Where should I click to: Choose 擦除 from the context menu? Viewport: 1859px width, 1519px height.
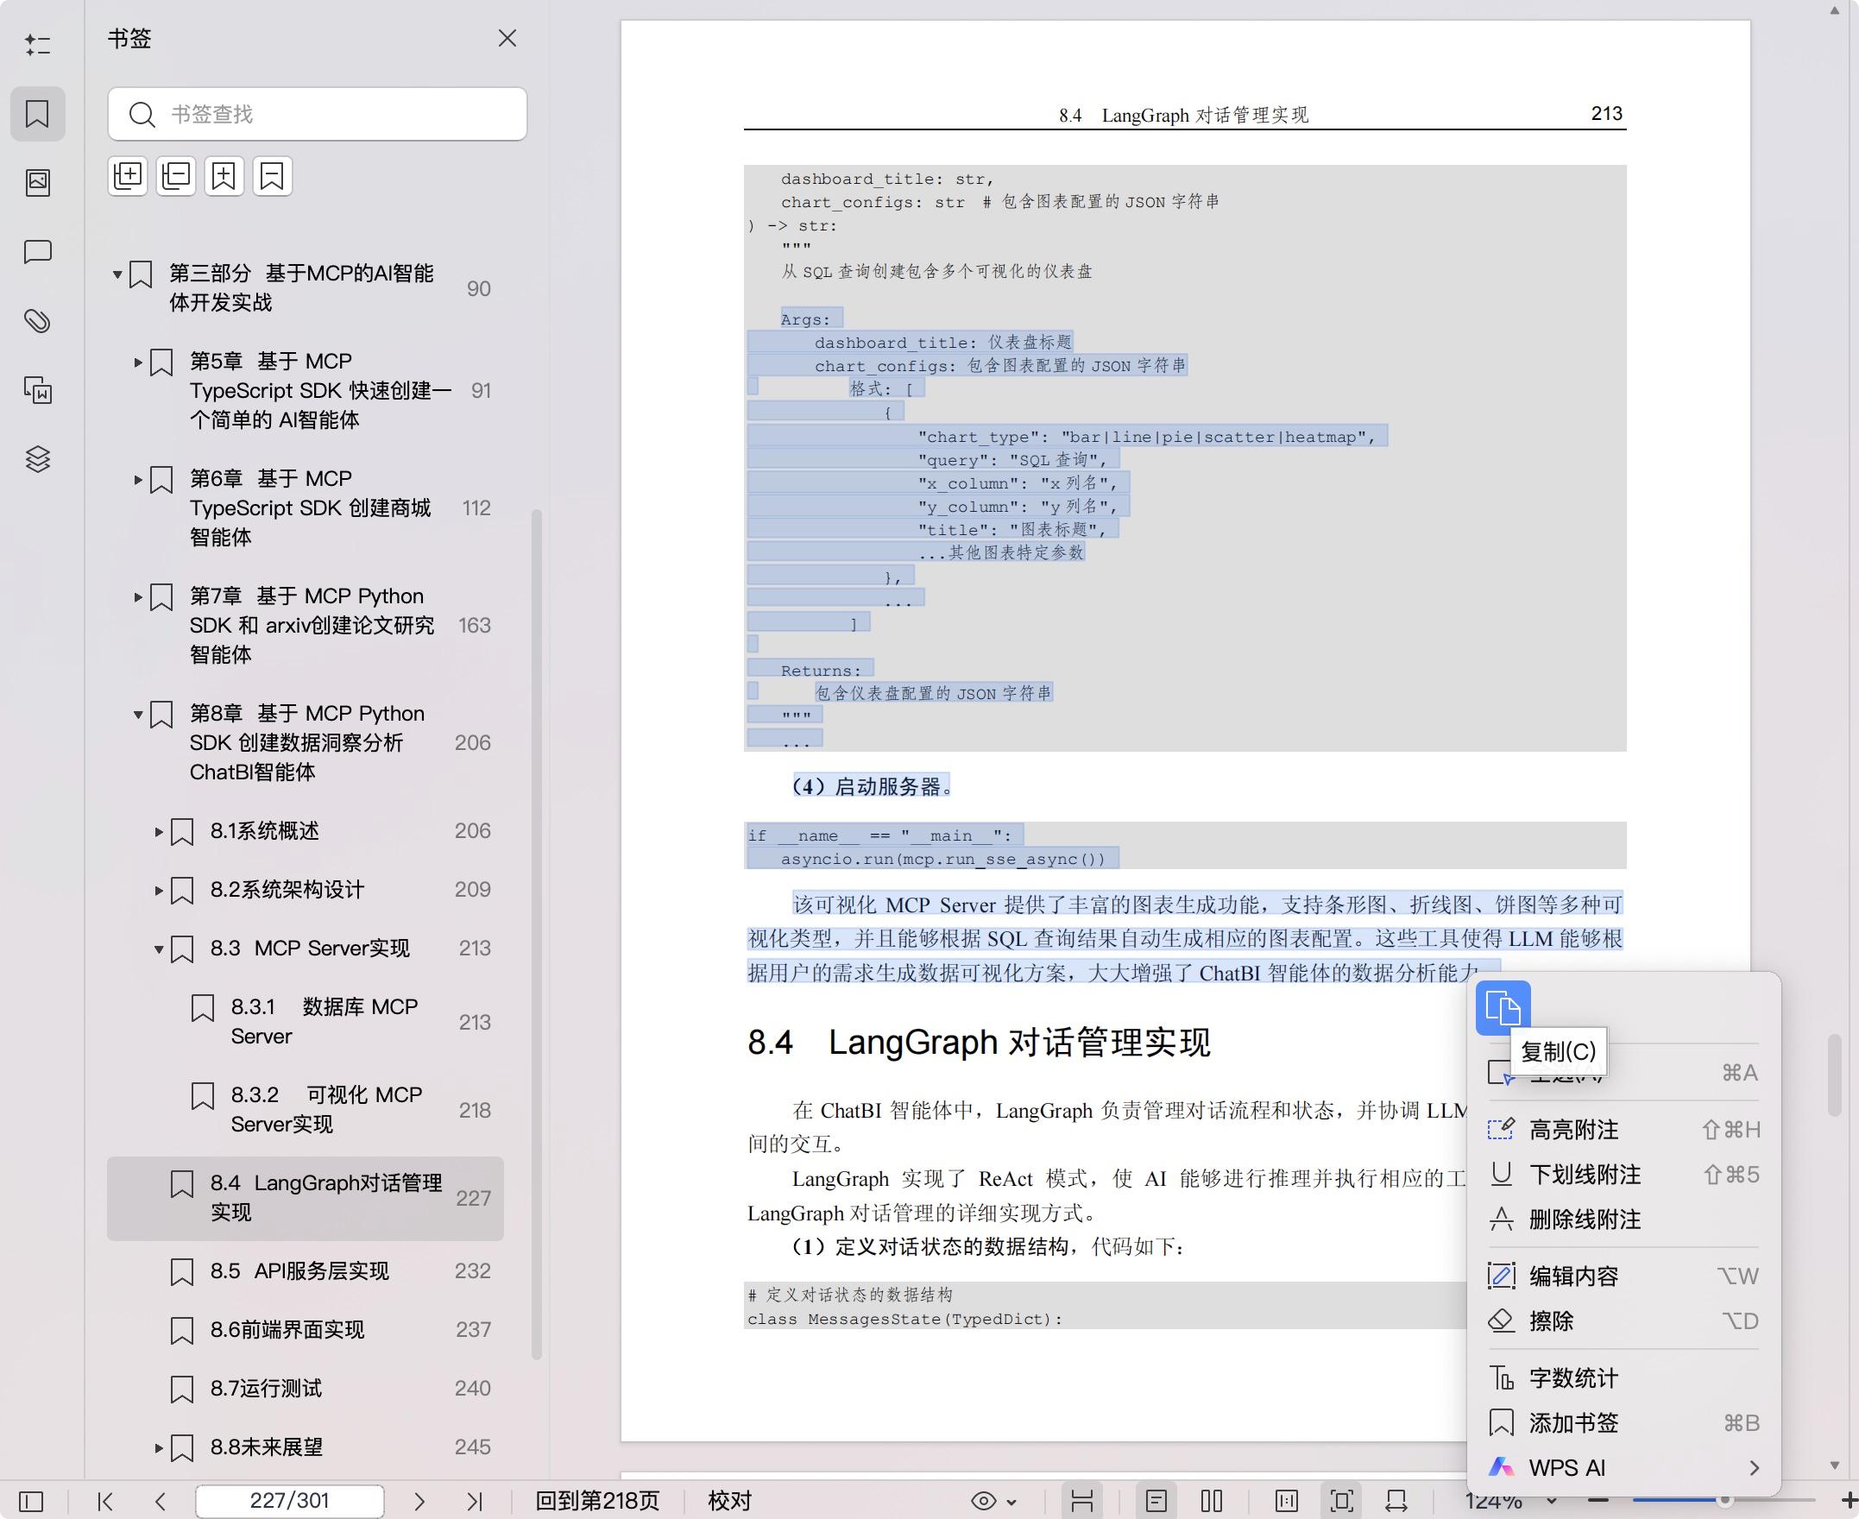pos(1623,1321)
